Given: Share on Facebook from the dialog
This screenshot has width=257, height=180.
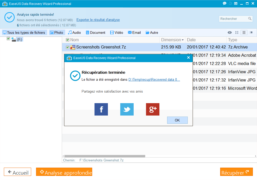Looking at the screenshot, I should pos(101,109).
